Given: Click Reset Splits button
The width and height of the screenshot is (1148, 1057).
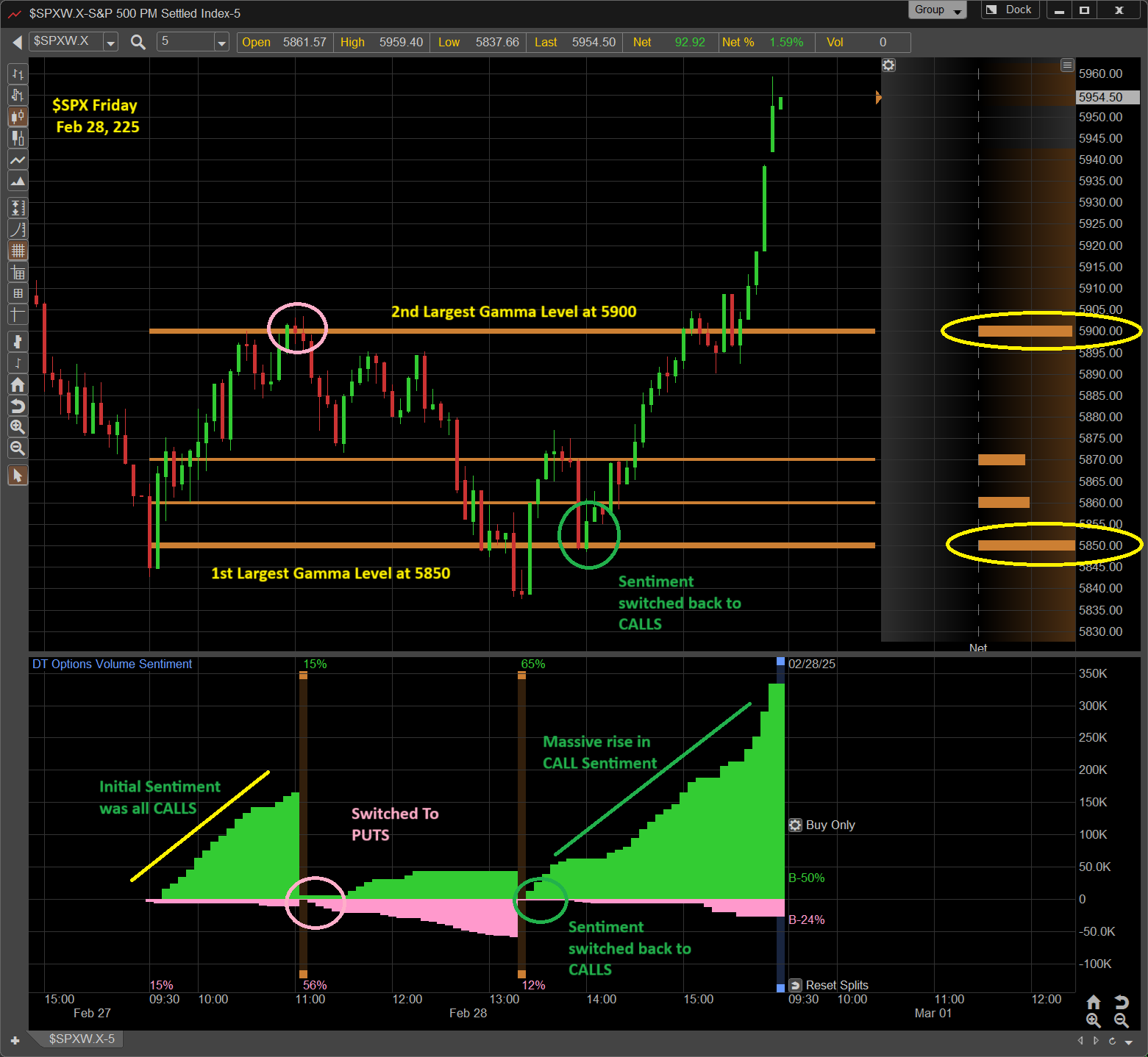Looking at the screenshot, I should [829, 986].
